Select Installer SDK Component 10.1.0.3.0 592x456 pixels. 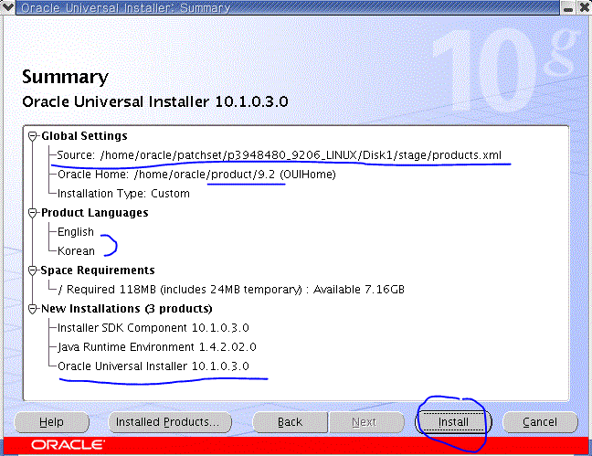tap(153, 328)
